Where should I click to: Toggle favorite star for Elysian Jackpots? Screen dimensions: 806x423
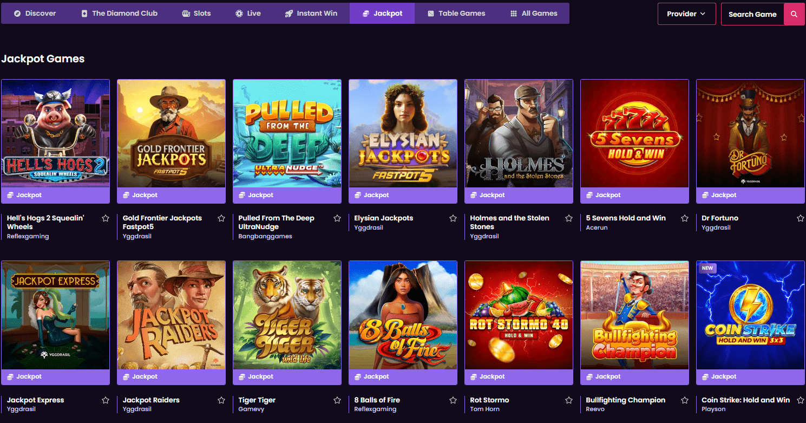(453, 218)
